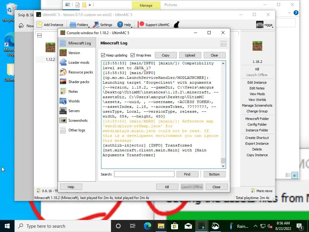Image resolution: width=309 pixels, height=232 pixels.
Task: Click Create Shortcut in side panel
Action: point(257,138)
